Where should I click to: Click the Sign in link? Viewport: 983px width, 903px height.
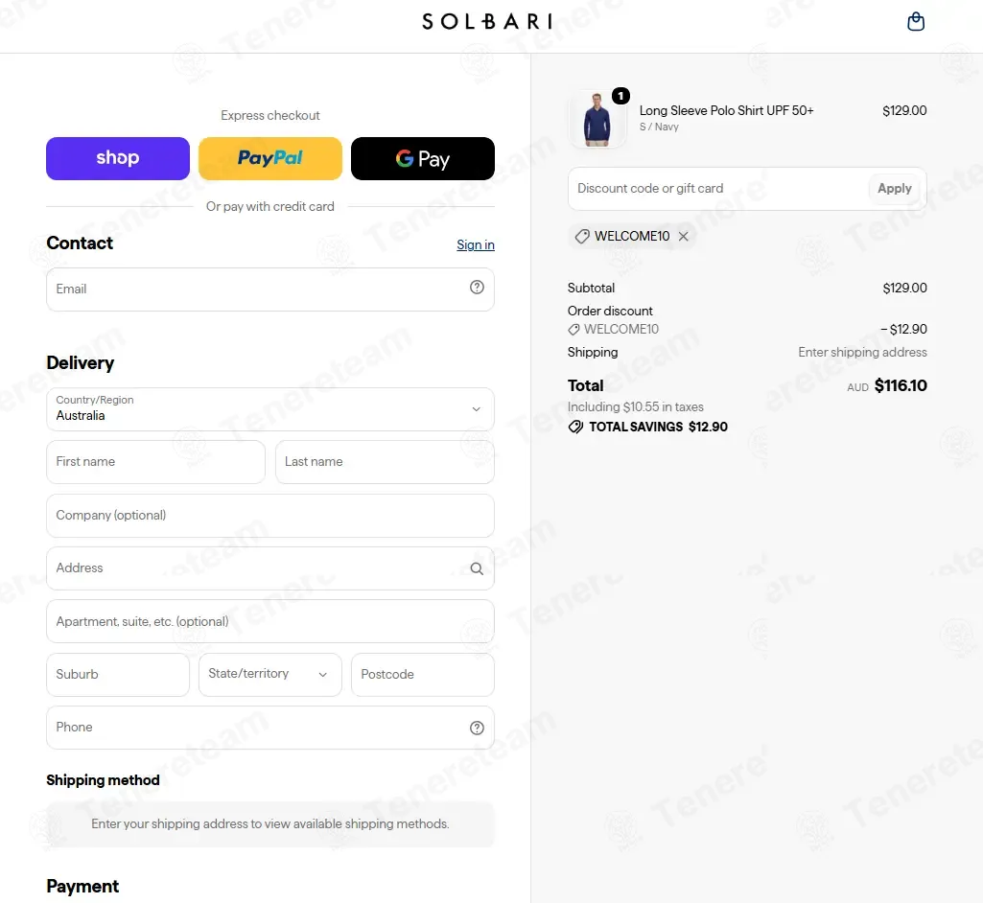coord(476,244)
